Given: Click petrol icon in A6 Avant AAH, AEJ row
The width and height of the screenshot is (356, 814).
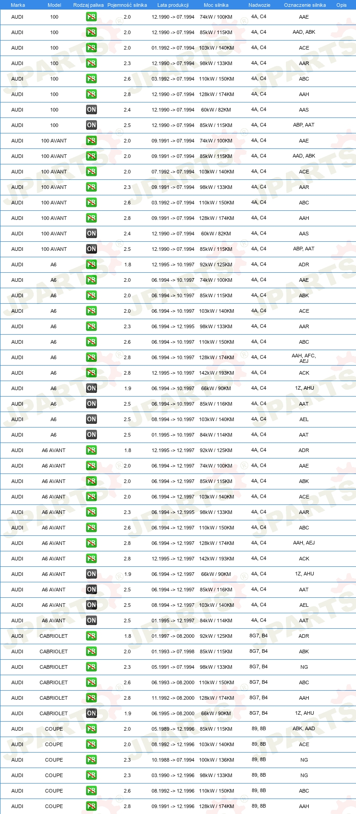Looking at the screenshot, I should [92, 543].
